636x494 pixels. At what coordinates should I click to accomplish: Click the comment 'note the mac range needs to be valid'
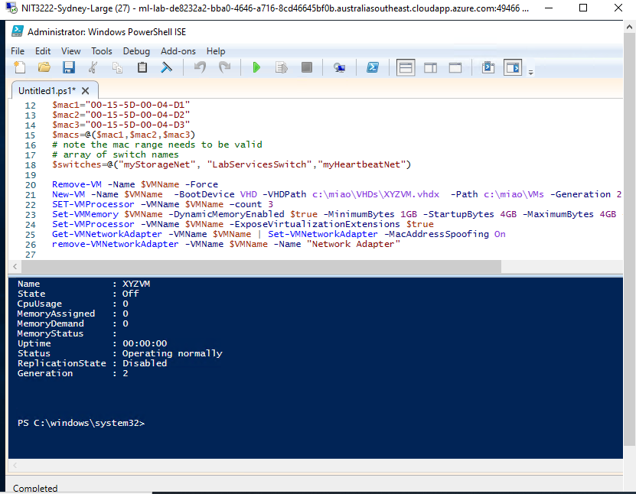[x=157, y=145]
